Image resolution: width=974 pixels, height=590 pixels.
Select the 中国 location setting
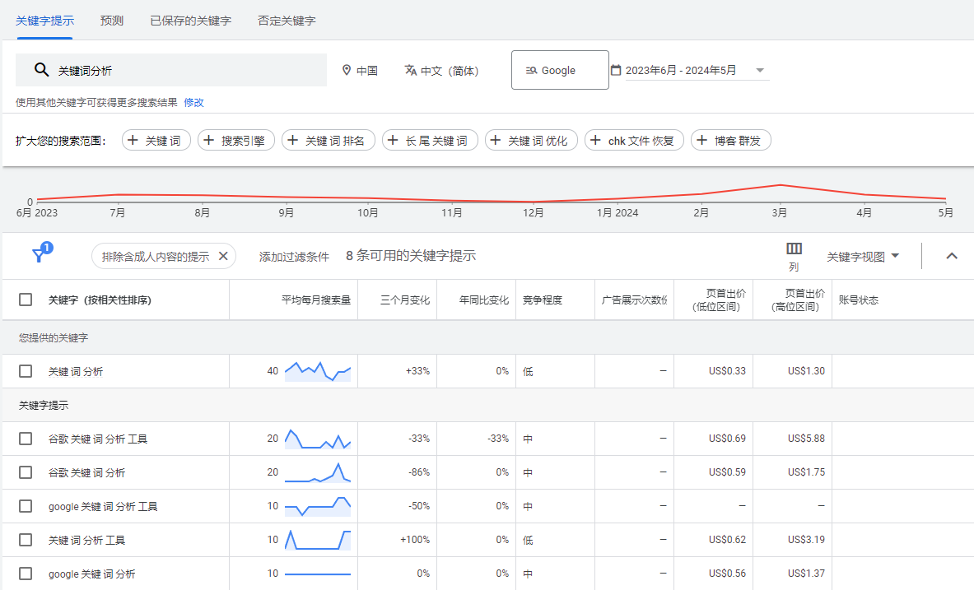coord(361,70)
